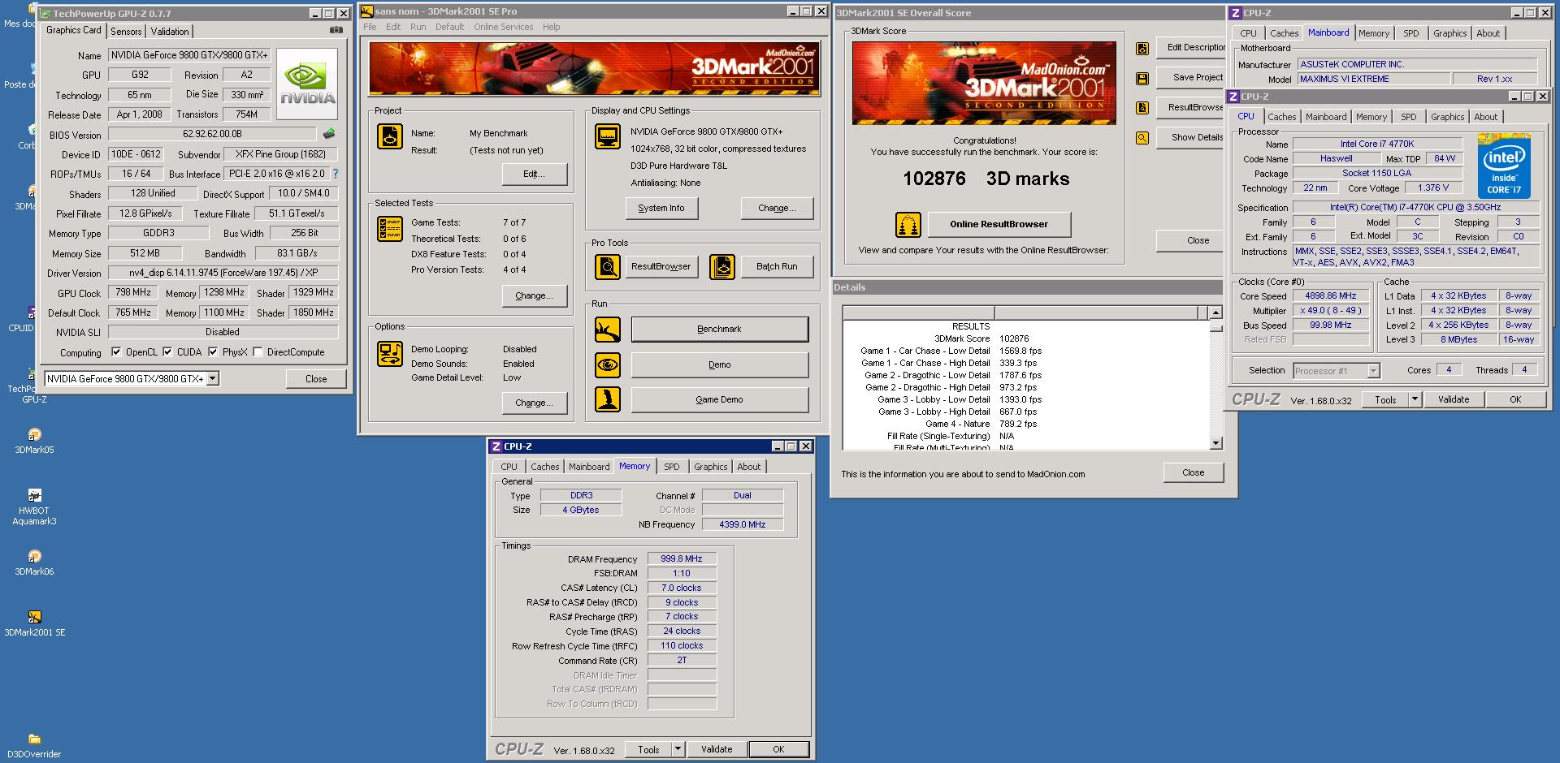Click OK in the CPU-Z Memory window
Screen dimensions: 1560x763
778,749
